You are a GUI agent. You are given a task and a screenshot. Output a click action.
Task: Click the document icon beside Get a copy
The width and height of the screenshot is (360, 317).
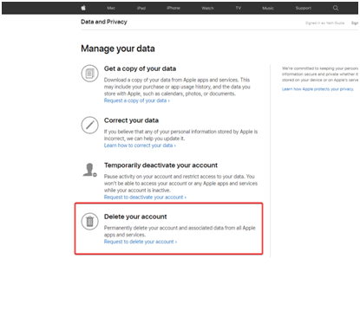click(89, 74)
